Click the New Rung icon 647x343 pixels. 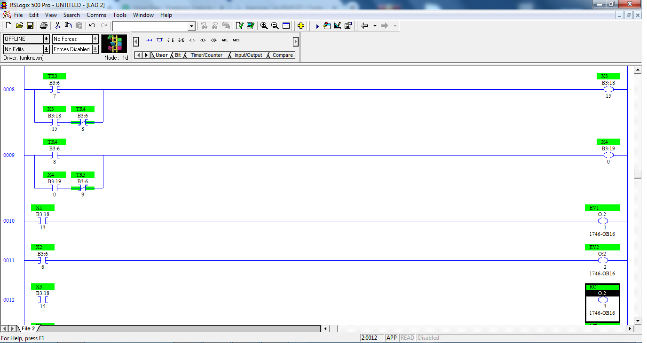(x=149, y=40)
